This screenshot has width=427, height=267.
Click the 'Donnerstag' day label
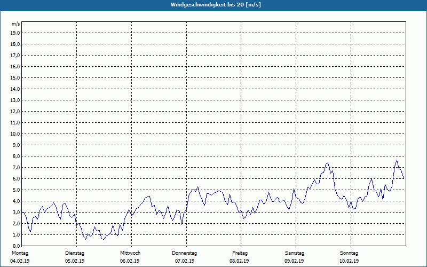coord(184,253)
